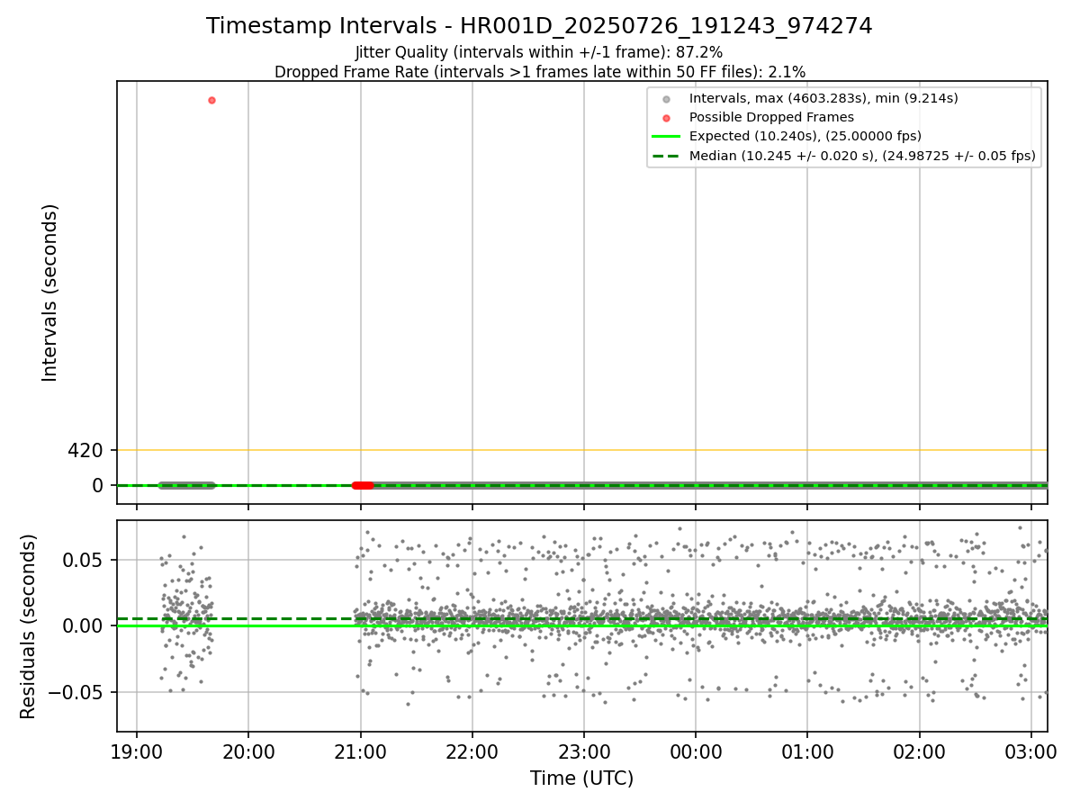Click the '0' tick label on the Intervals axis
The image size is (1080, 810).
pyautogui.click(x=98, y=486)
